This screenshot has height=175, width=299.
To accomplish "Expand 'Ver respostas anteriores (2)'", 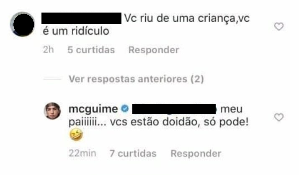I will pos(136,79).
